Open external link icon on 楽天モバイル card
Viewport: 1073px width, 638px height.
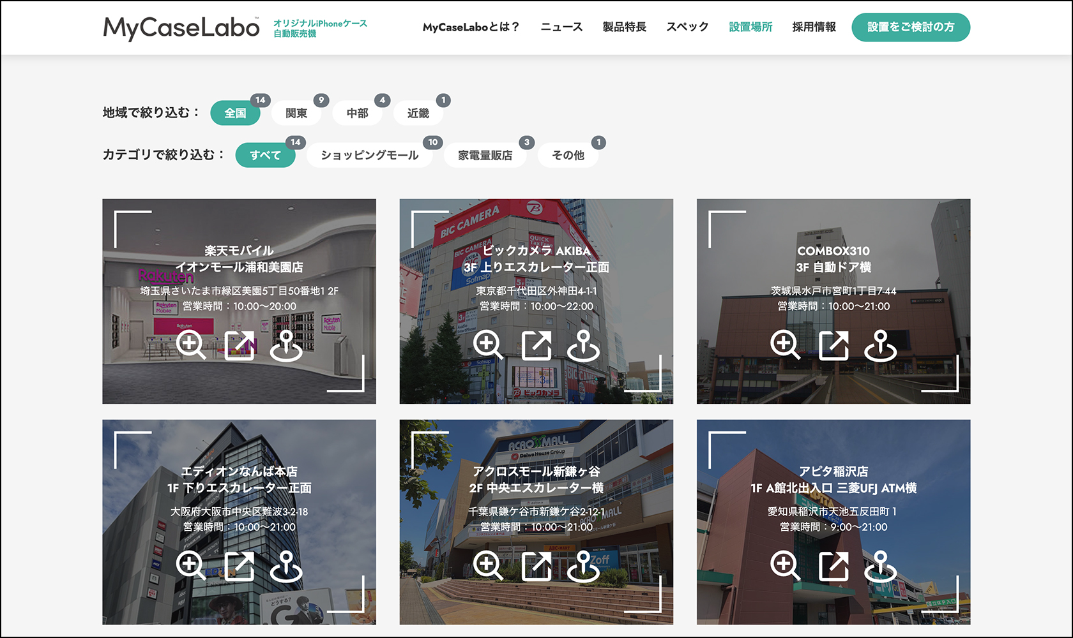(x=240, y=345)
